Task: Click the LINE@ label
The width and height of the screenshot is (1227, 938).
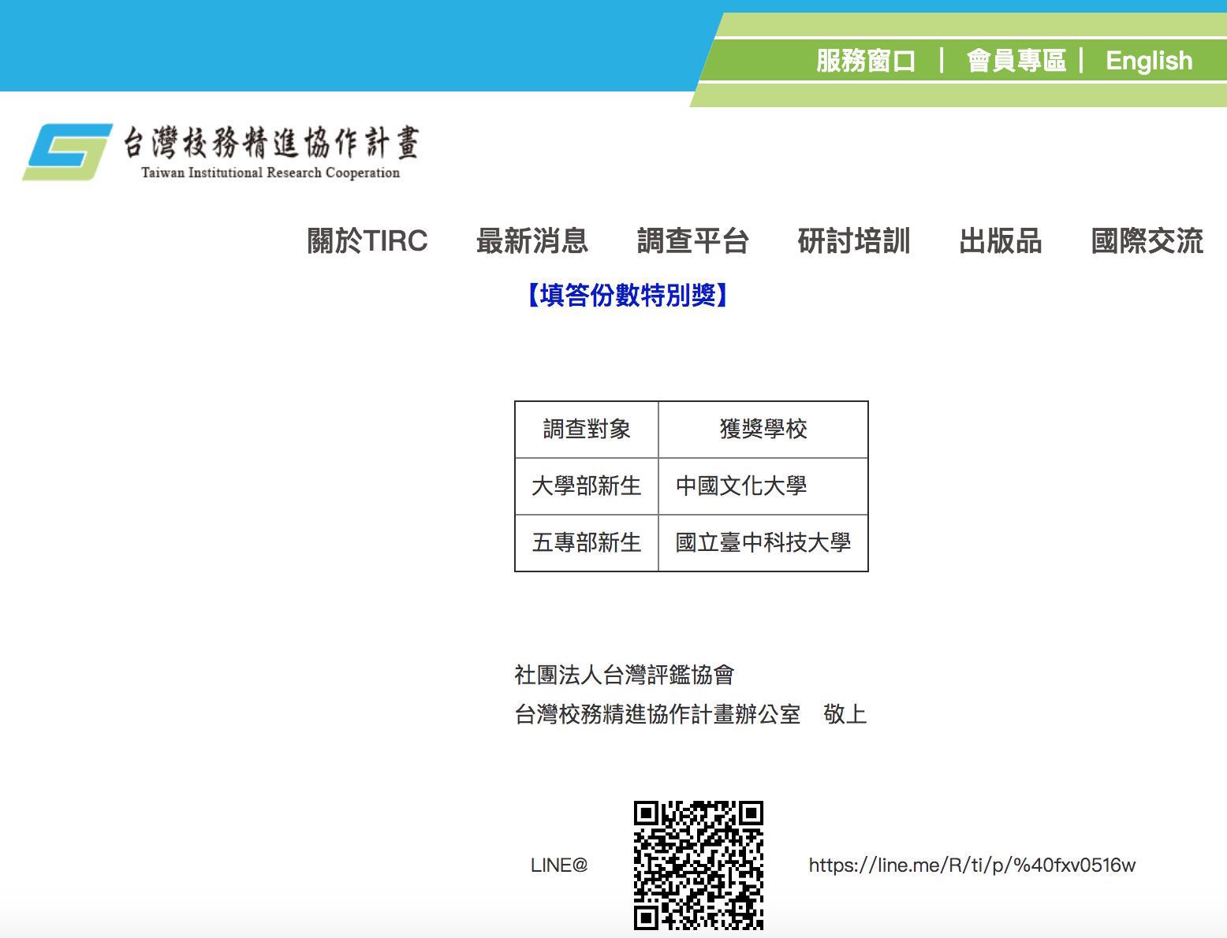Action: [x=559, y=865]
